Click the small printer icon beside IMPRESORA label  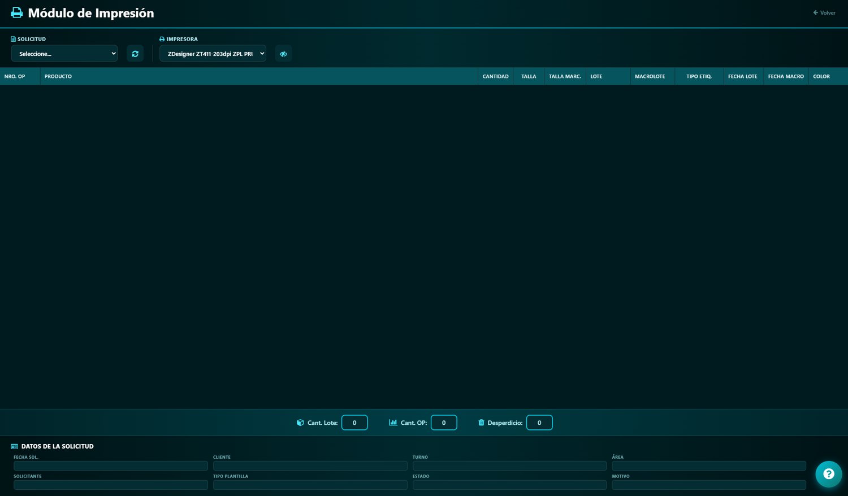tap(162, 39)
